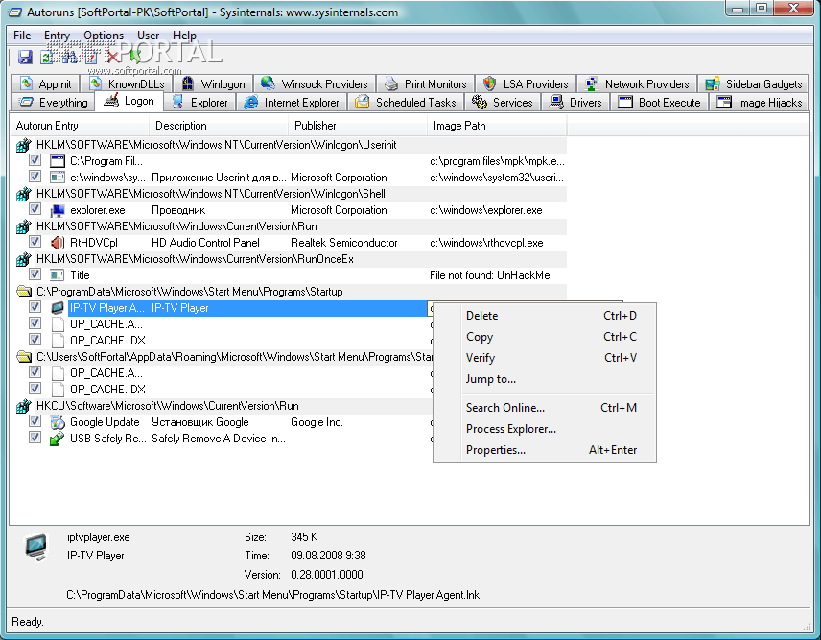Switch to the Explorer tab
This screenshot has height=640, width=821.
(200, 102)
